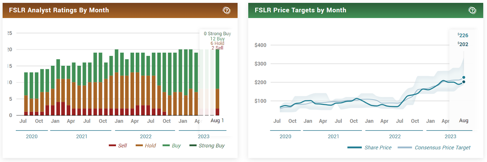
Task: Toggle the Buy legend series
Action: click(x=172, y=146)
